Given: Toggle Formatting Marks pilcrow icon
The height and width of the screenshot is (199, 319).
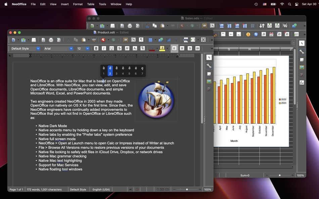Looking at the screenshot, I should 141,40.
